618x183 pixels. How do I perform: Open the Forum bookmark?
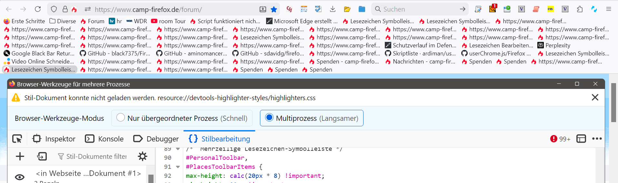click(x=92, y=21)
